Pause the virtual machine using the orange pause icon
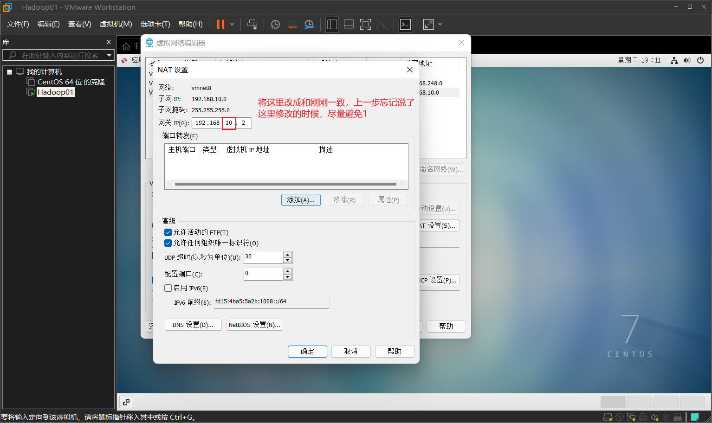The width and height of the screenshot is (712, 423). (x=220, y=25)
